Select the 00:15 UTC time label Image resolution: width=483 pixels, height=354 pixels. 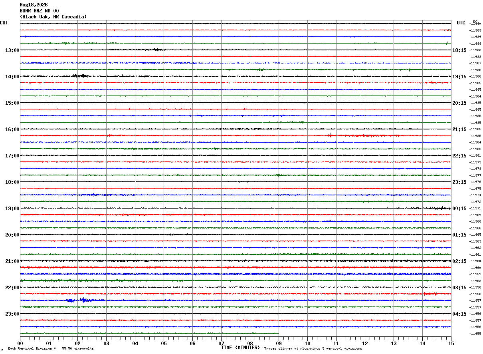coord(459,209)
